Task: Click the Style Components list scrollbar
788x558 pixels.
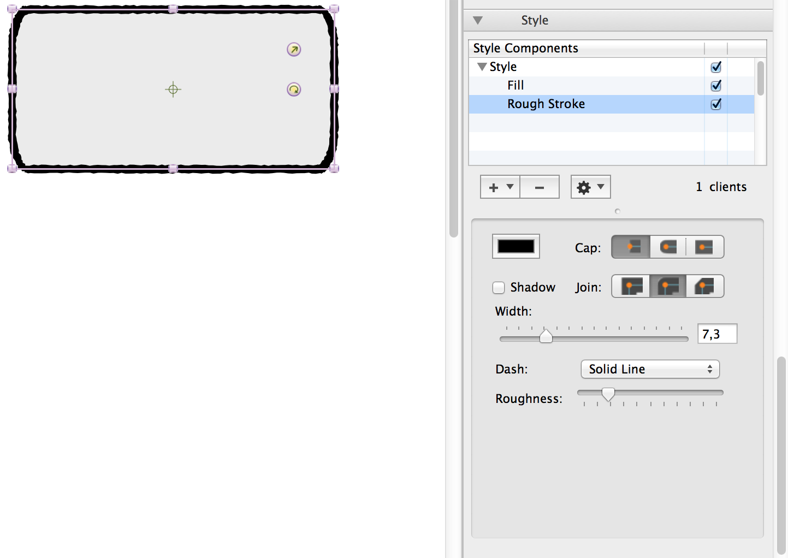Action: [761, 78]
